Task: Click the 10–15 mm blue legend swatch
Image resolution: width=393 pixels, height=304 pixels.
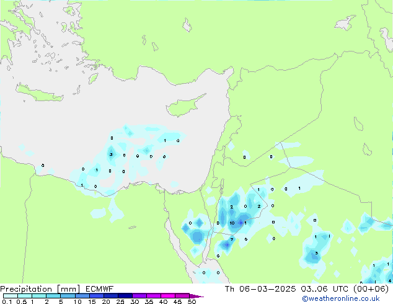Action: coord(82,296)
